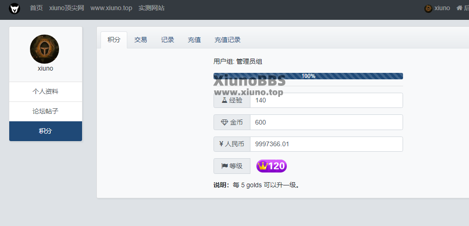Open the 记录 tab
The image size is (469, 226).
[167, 40]
